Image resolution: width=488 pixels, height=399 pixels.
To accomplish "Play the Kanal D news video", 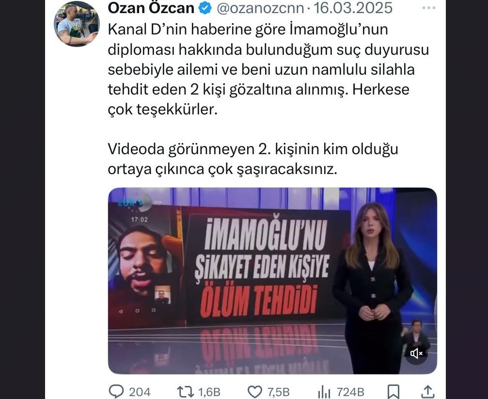I will (x=272, y=281).
